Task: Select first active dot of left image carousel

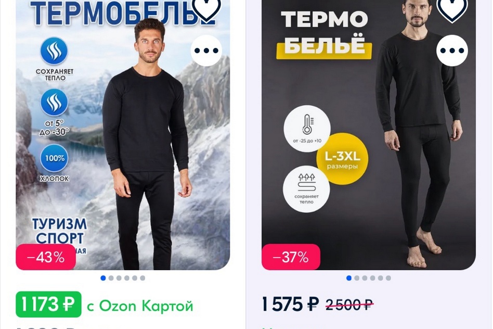Action: pos(103,278)
